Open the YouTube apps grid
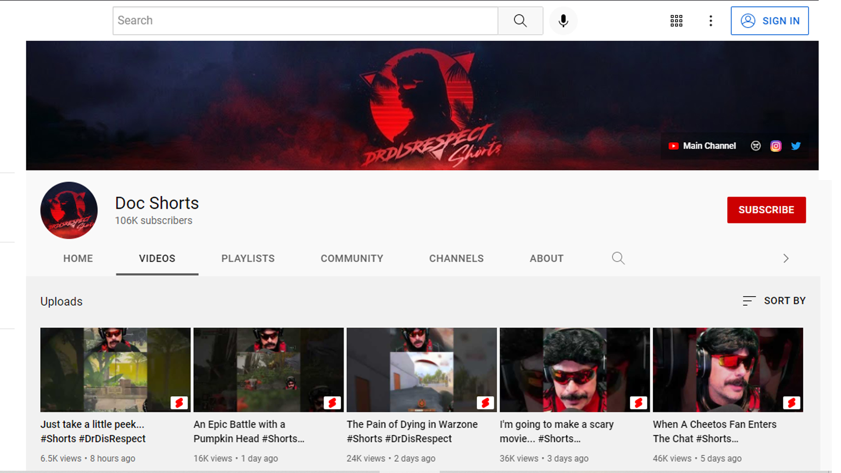Viewport: 841px width, 473px height. 676,21
